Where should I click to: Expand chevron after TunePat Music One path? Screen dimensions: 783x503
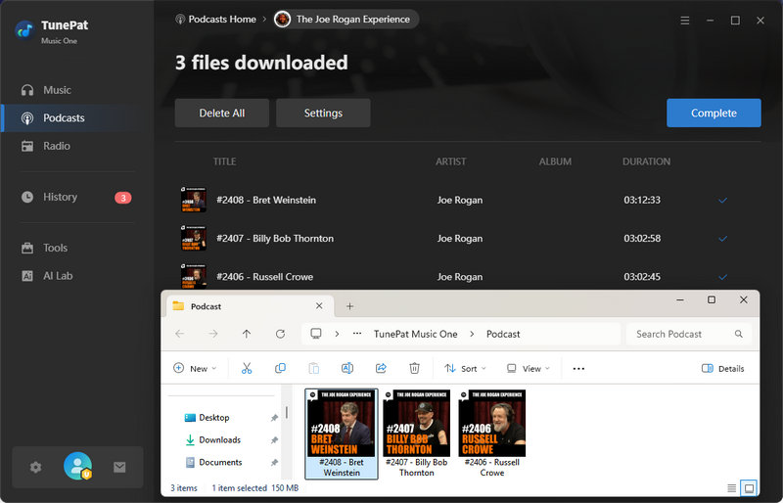(x=472, y=334)
